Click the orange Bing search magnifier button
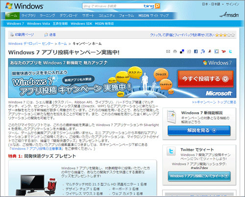The width and height of the screenshot is (245, 197). (157, 6)
